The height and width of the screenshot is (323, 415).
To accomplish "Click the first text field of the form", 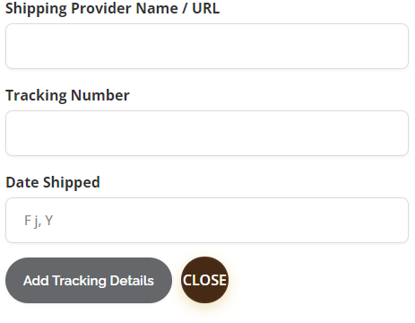I will tap(207, 47).
